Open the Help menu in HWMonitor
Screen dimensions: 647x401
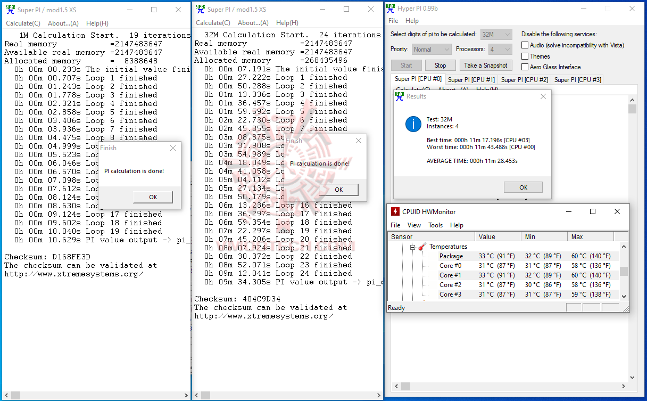(x=457, y=225)
